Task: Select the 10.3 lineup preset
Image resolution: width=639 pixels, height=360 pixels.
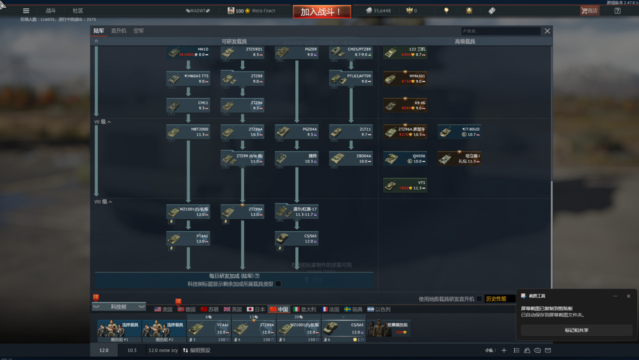Action: pyautogui.click(x=131, y=350)
